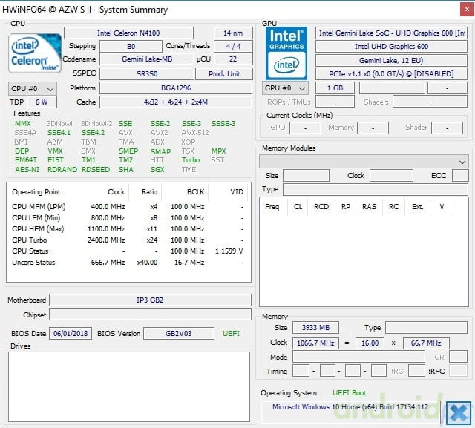This screenshot has height=428, width=475.
Task: Click the Clock column header in operating points
Action: 116,192
